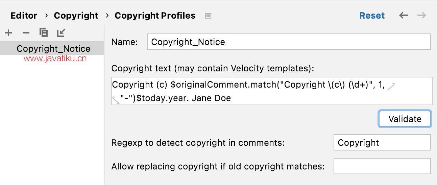Image resolution: width=437 pixels, height=185 pixels.
Task: Select Copyright Profiles breadcrumb
Action: 155,16
